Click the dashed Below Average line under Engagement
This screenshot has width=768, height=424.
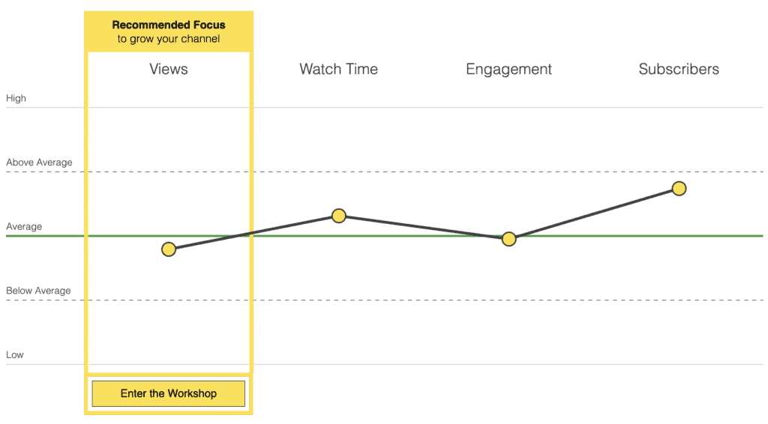pyautogui.click(x=508, y=300)
